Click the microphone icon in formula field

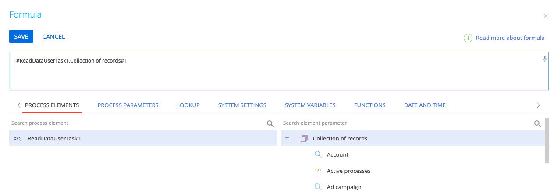545,59
